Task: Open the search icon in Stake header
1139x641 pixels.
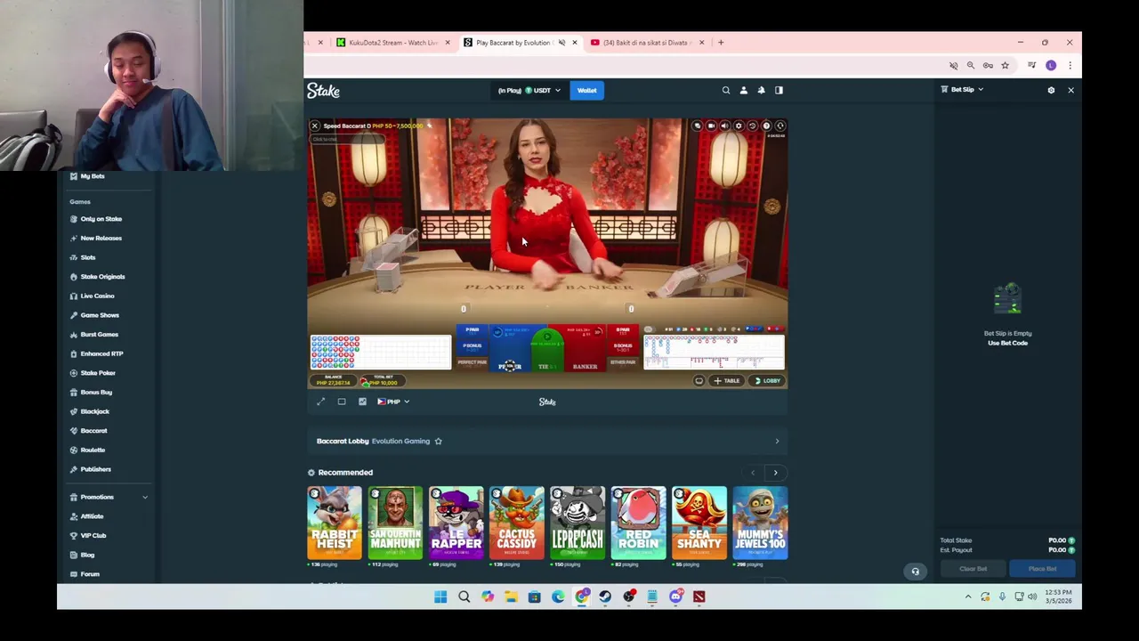Action: click(x=726, y=90)
